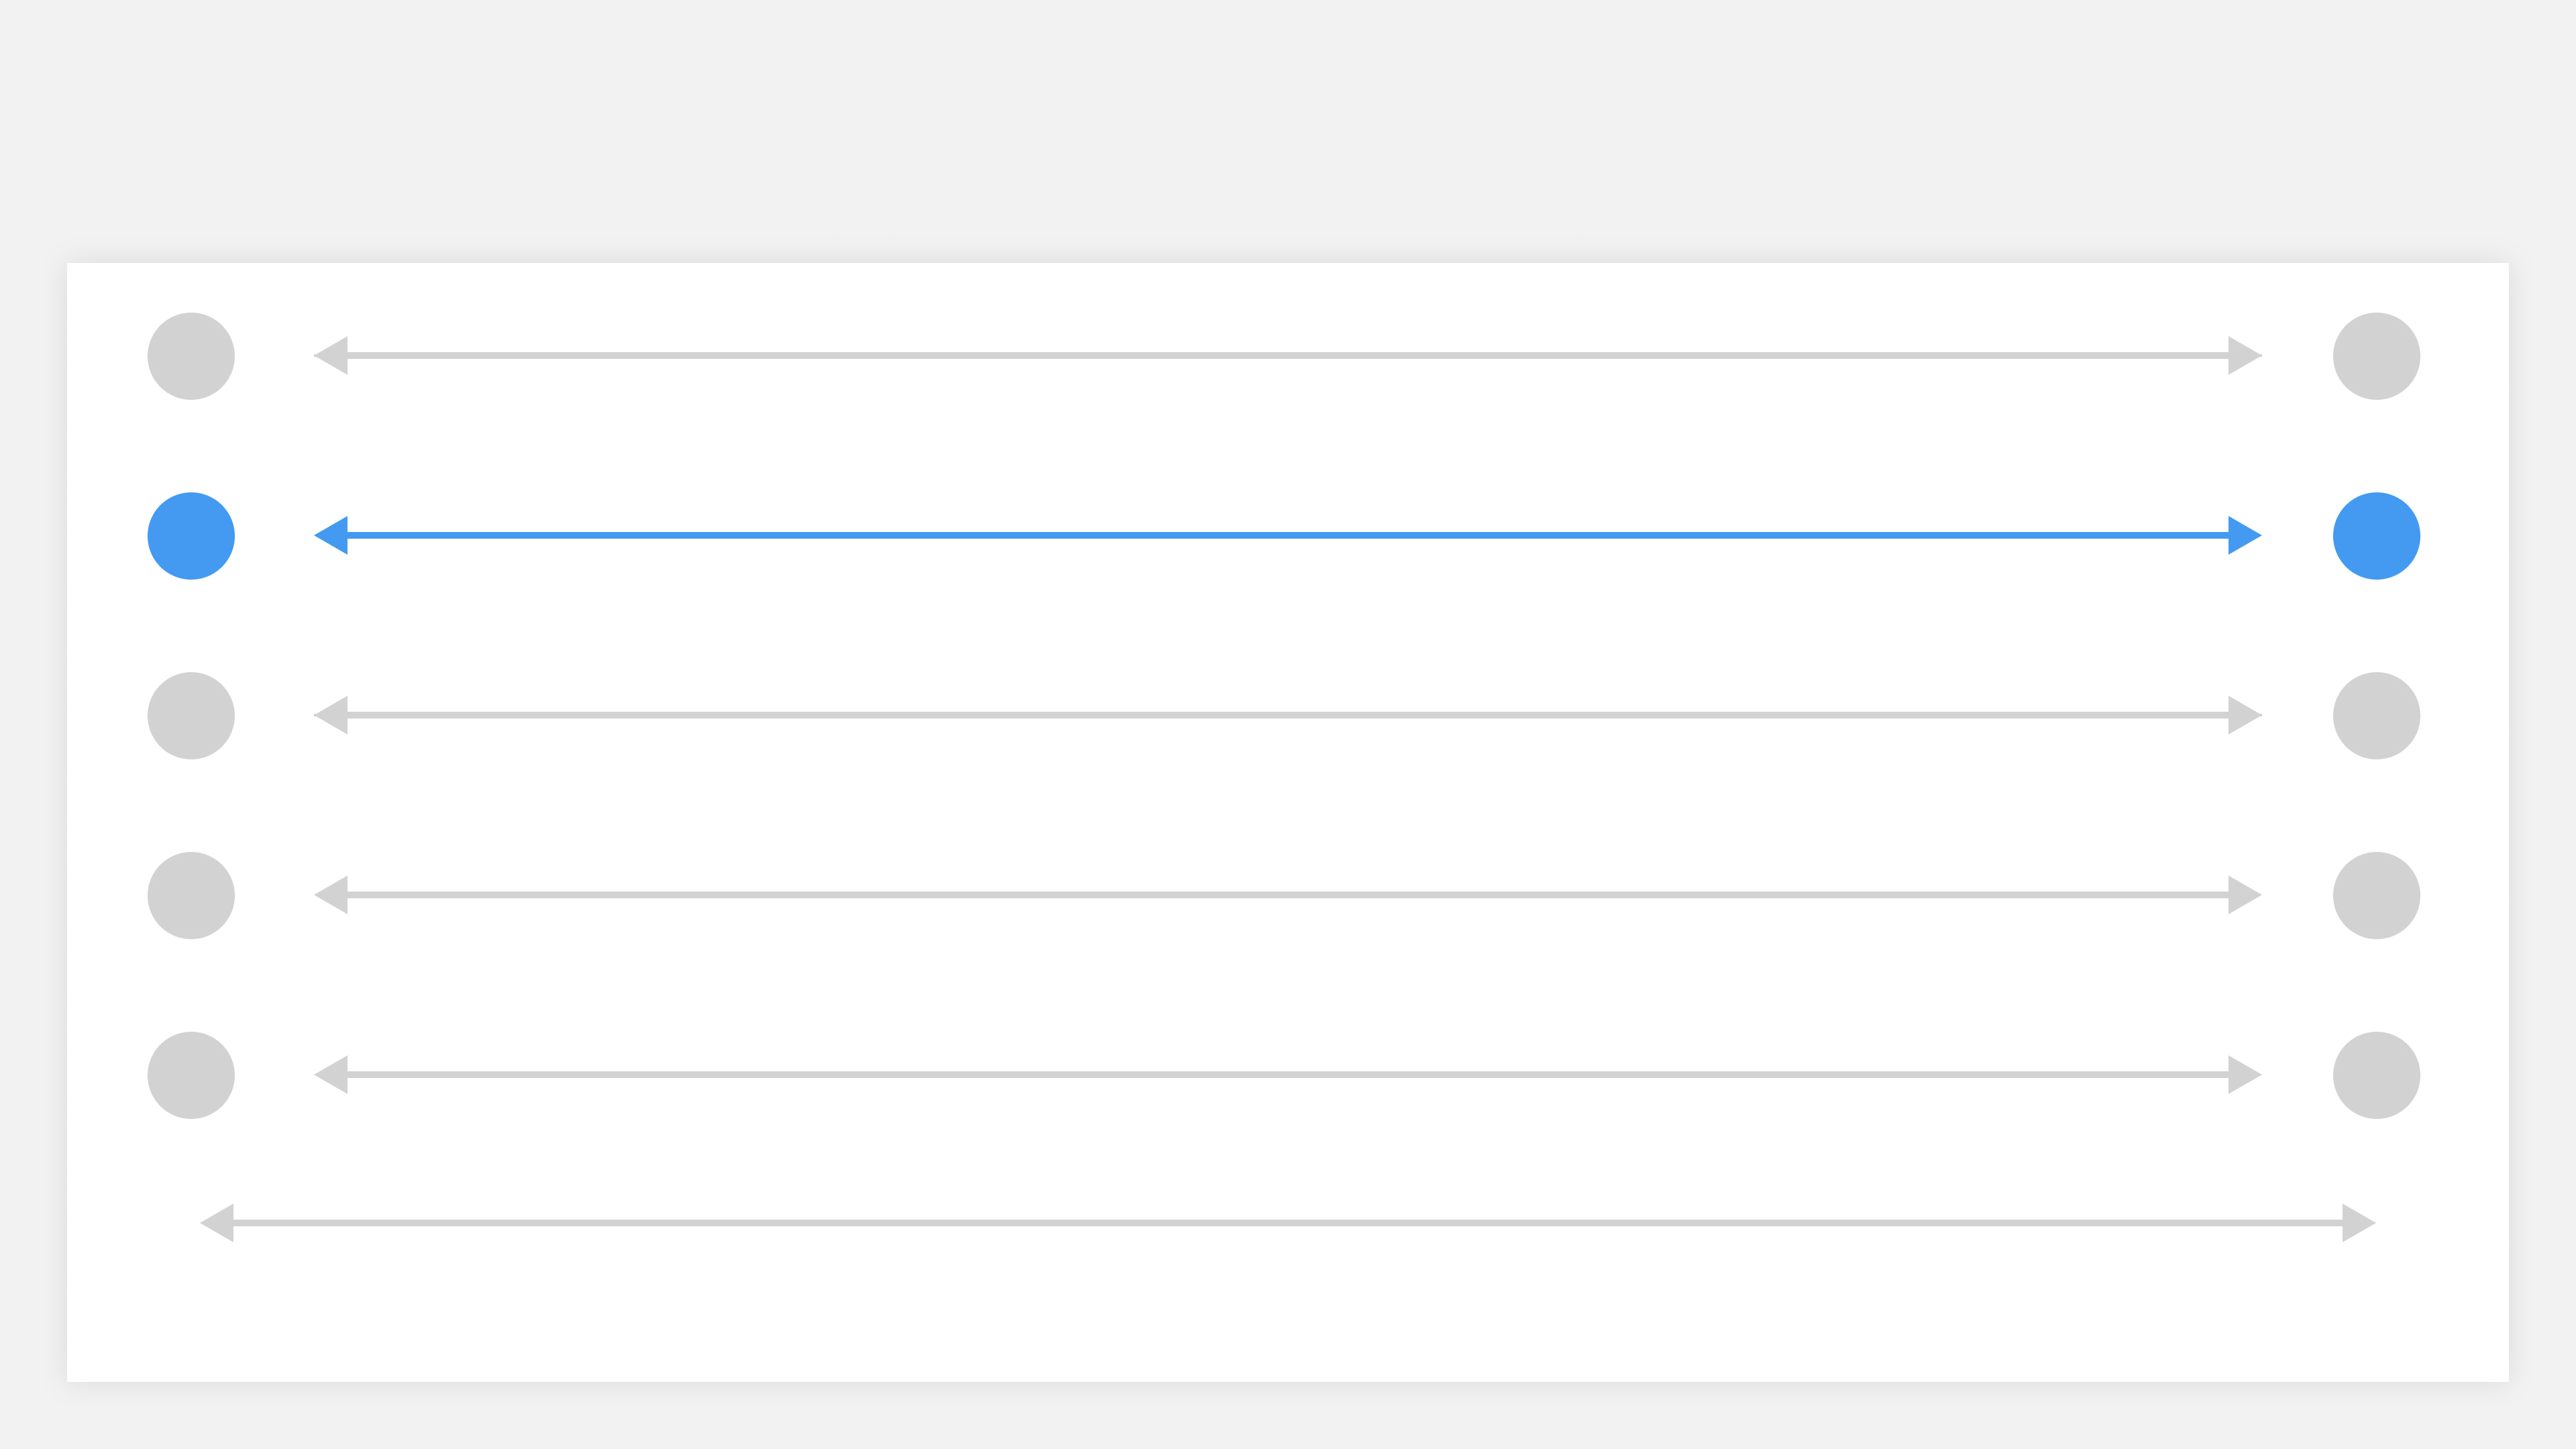Select fourth row left gray circle
The width and height of the screenshot is (2576, 1449).
click(191, 896)
